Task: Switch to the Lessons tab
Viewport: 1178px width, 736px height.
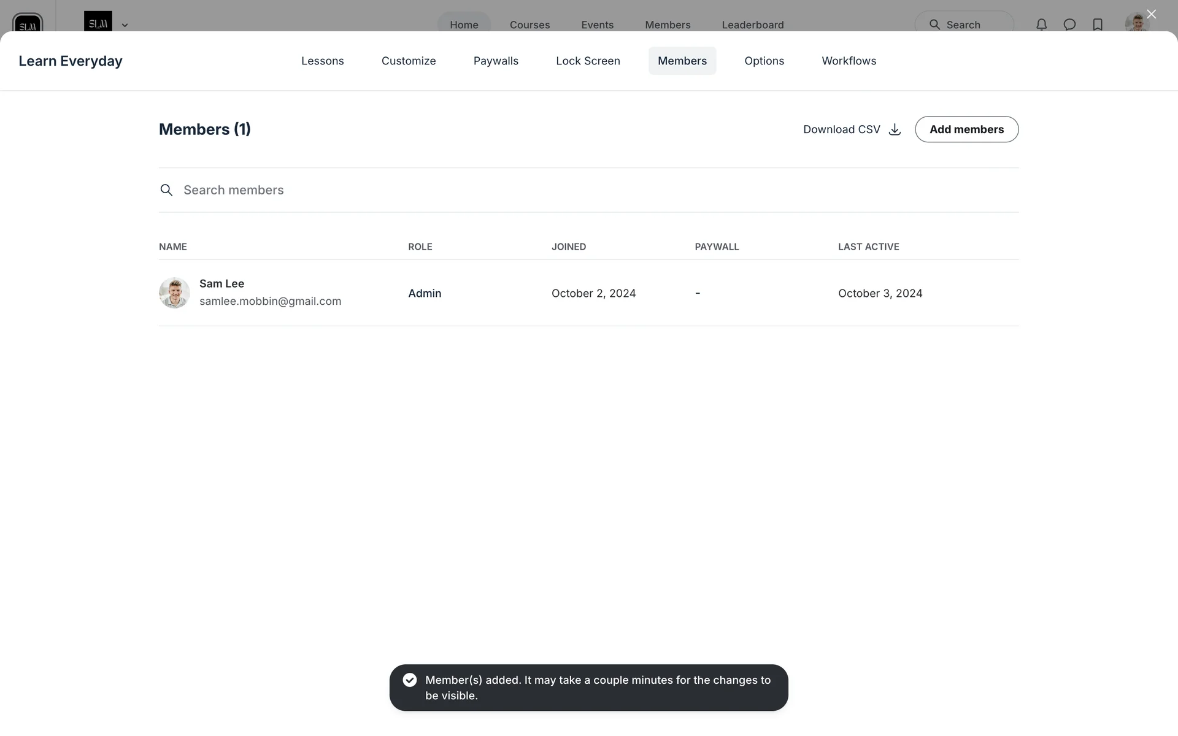Action: click(x=322, y=61)
